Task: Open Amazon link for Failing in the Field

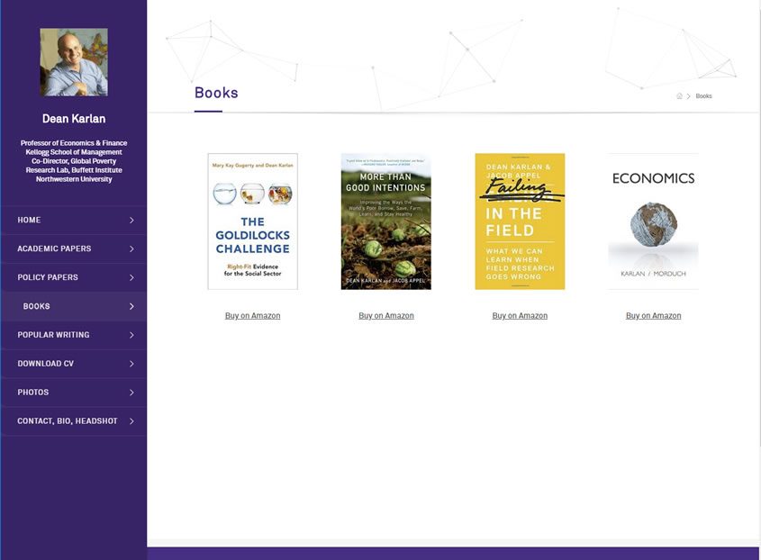Action: pos(520,316)
